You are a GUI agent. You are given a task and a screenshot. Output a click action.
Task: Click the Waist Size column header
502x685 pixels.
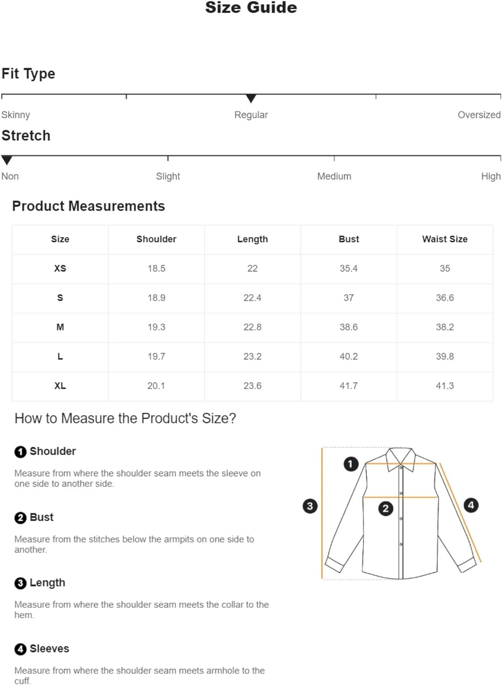[x=445, y=239]
